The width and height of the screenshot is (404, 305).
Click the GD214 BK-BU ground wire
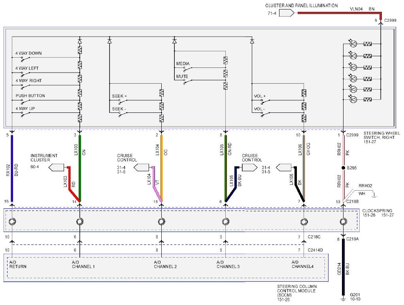click(343, 267)
